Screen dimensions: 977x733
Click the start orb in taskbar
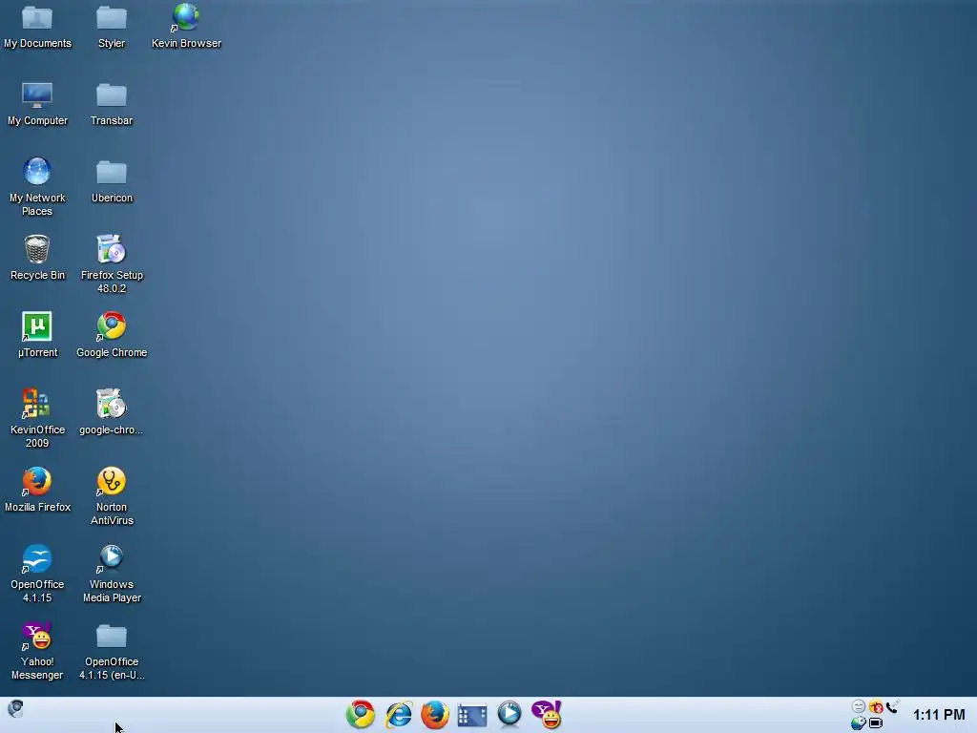15,709
